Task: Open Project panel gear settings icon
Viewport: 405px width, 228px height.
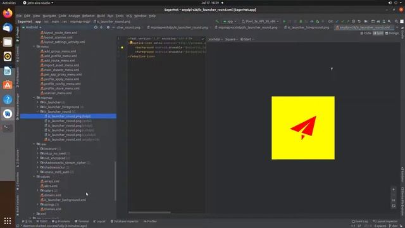Action: [108, 27]
